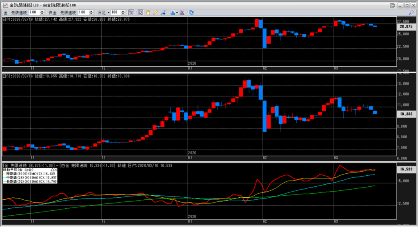This screenshot has width=418, height=227.
Task: Click the 金 symbol label in toolbar
Action: point(6,13)
